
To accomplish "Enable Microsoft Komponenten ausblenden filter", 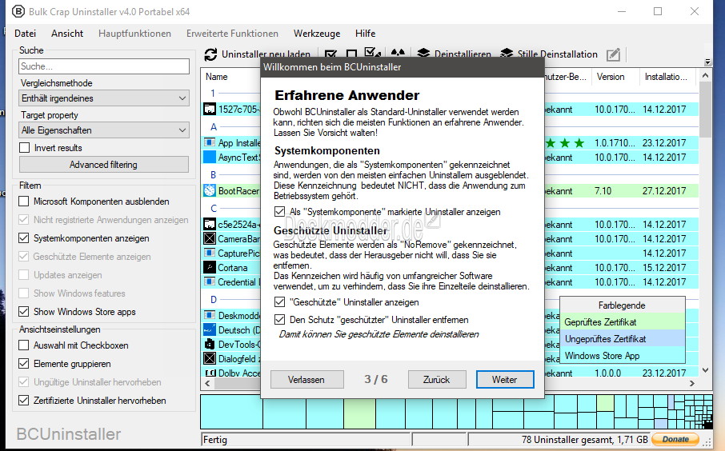I will [x=23, y=202].
